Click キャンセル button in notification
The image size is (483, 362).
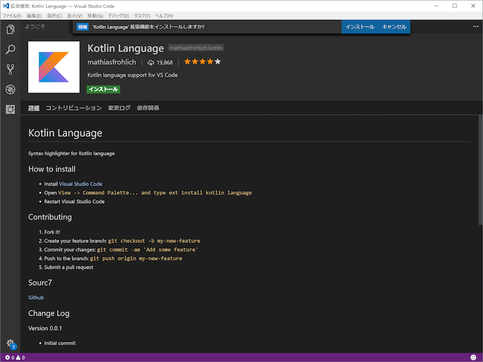pyautogui.click(x=394, y=27)
